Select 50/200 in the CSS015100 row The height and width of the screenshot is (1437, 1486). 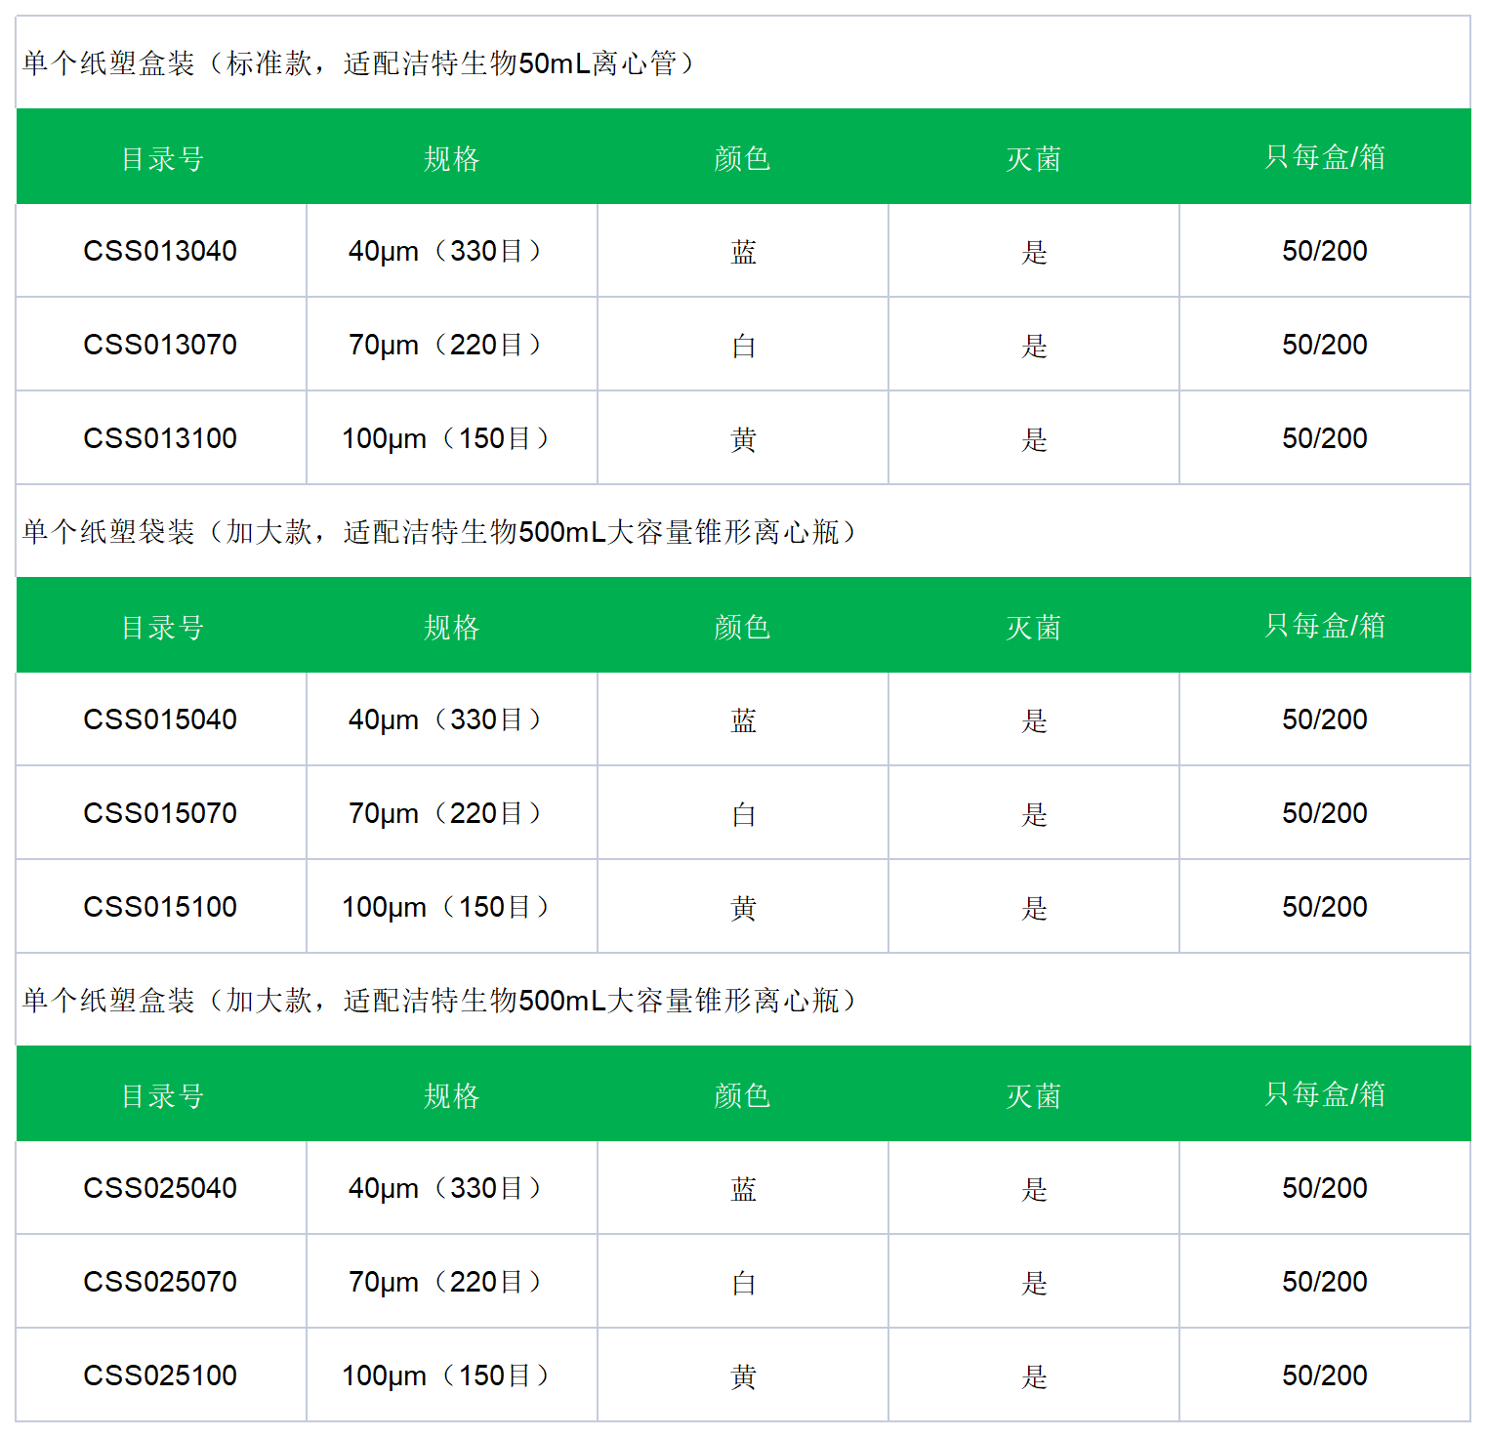pos(1325,907)
